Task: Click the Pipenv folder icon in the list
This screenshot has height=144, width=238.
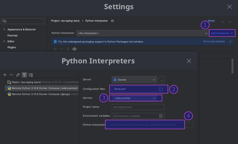Action: point(9,82)
